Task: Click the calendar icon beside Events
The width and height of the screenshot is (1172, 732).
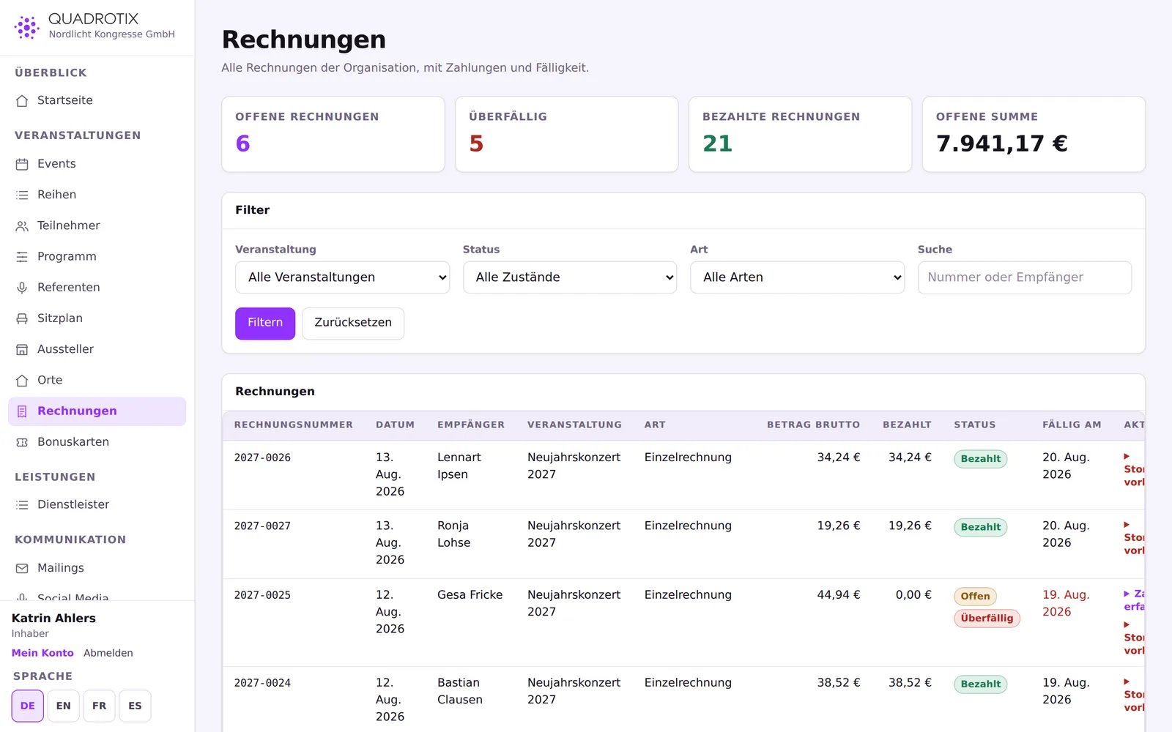Action: coord(22,164)
